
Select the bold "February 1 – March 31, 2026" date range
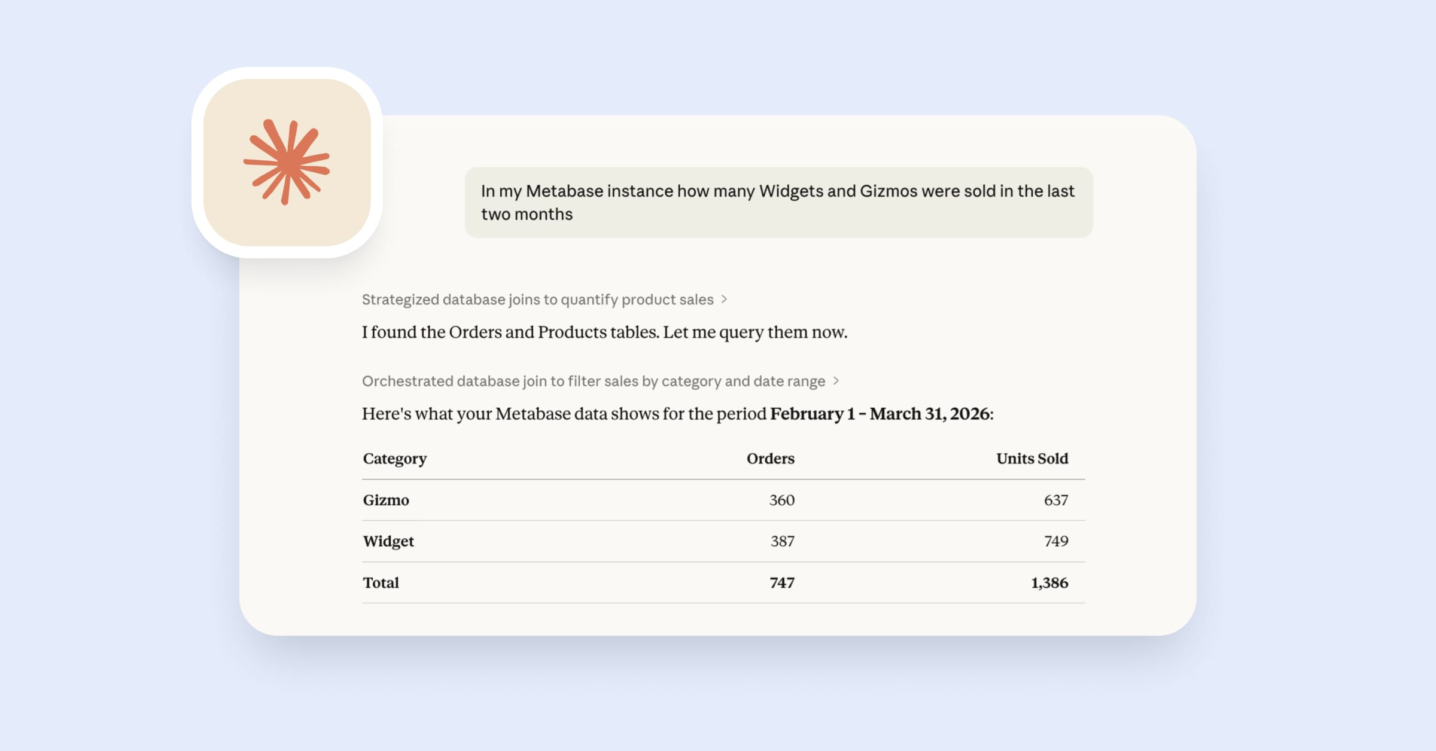coord(880,414)
